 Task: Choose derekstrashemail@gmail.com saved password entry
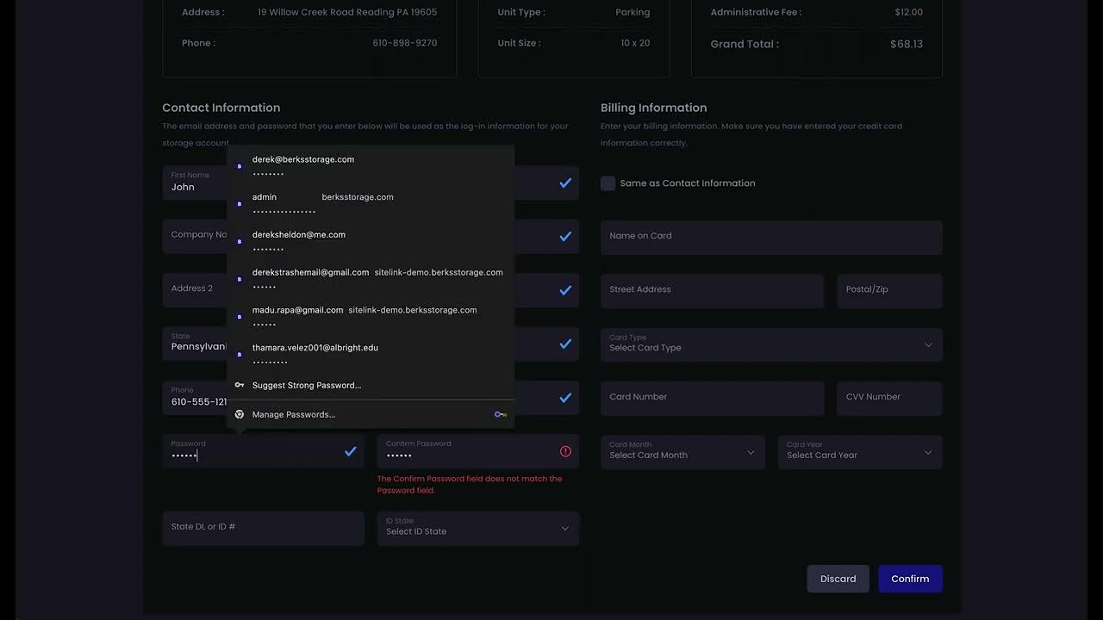click(371, 279)
